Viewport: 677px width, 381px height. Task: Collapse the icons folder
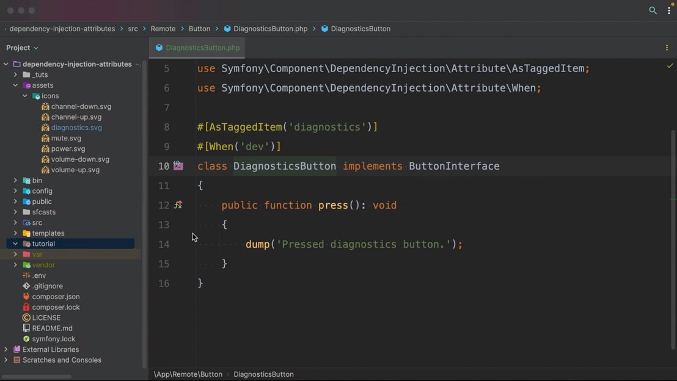tap(25, 96)
